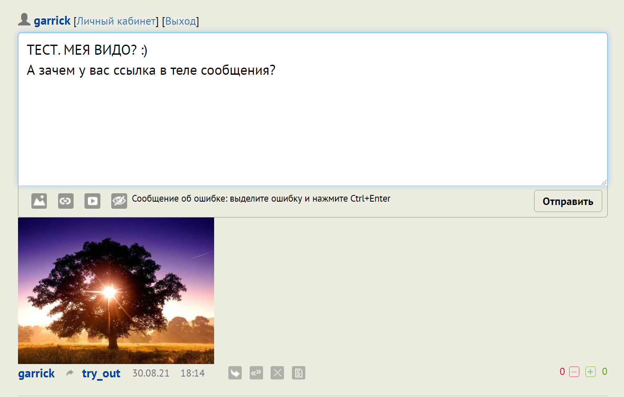
Task: Delete the comment with the X icon
Action: pyautogui.click(x=277, y=373)
